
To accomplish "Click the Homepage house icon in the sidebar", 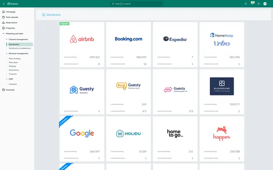I will [x=3, y=12].
